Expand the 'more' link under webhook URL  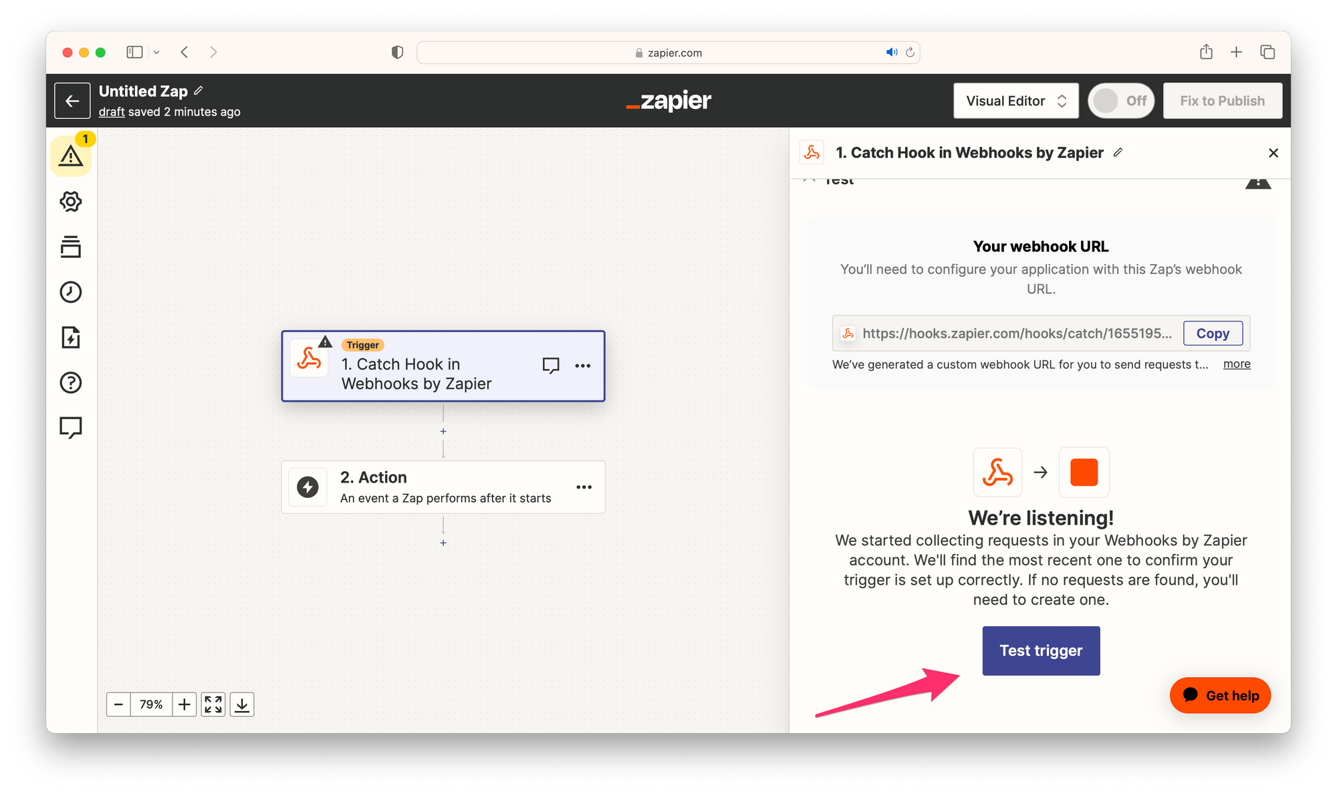click(x=1237, y=364)
